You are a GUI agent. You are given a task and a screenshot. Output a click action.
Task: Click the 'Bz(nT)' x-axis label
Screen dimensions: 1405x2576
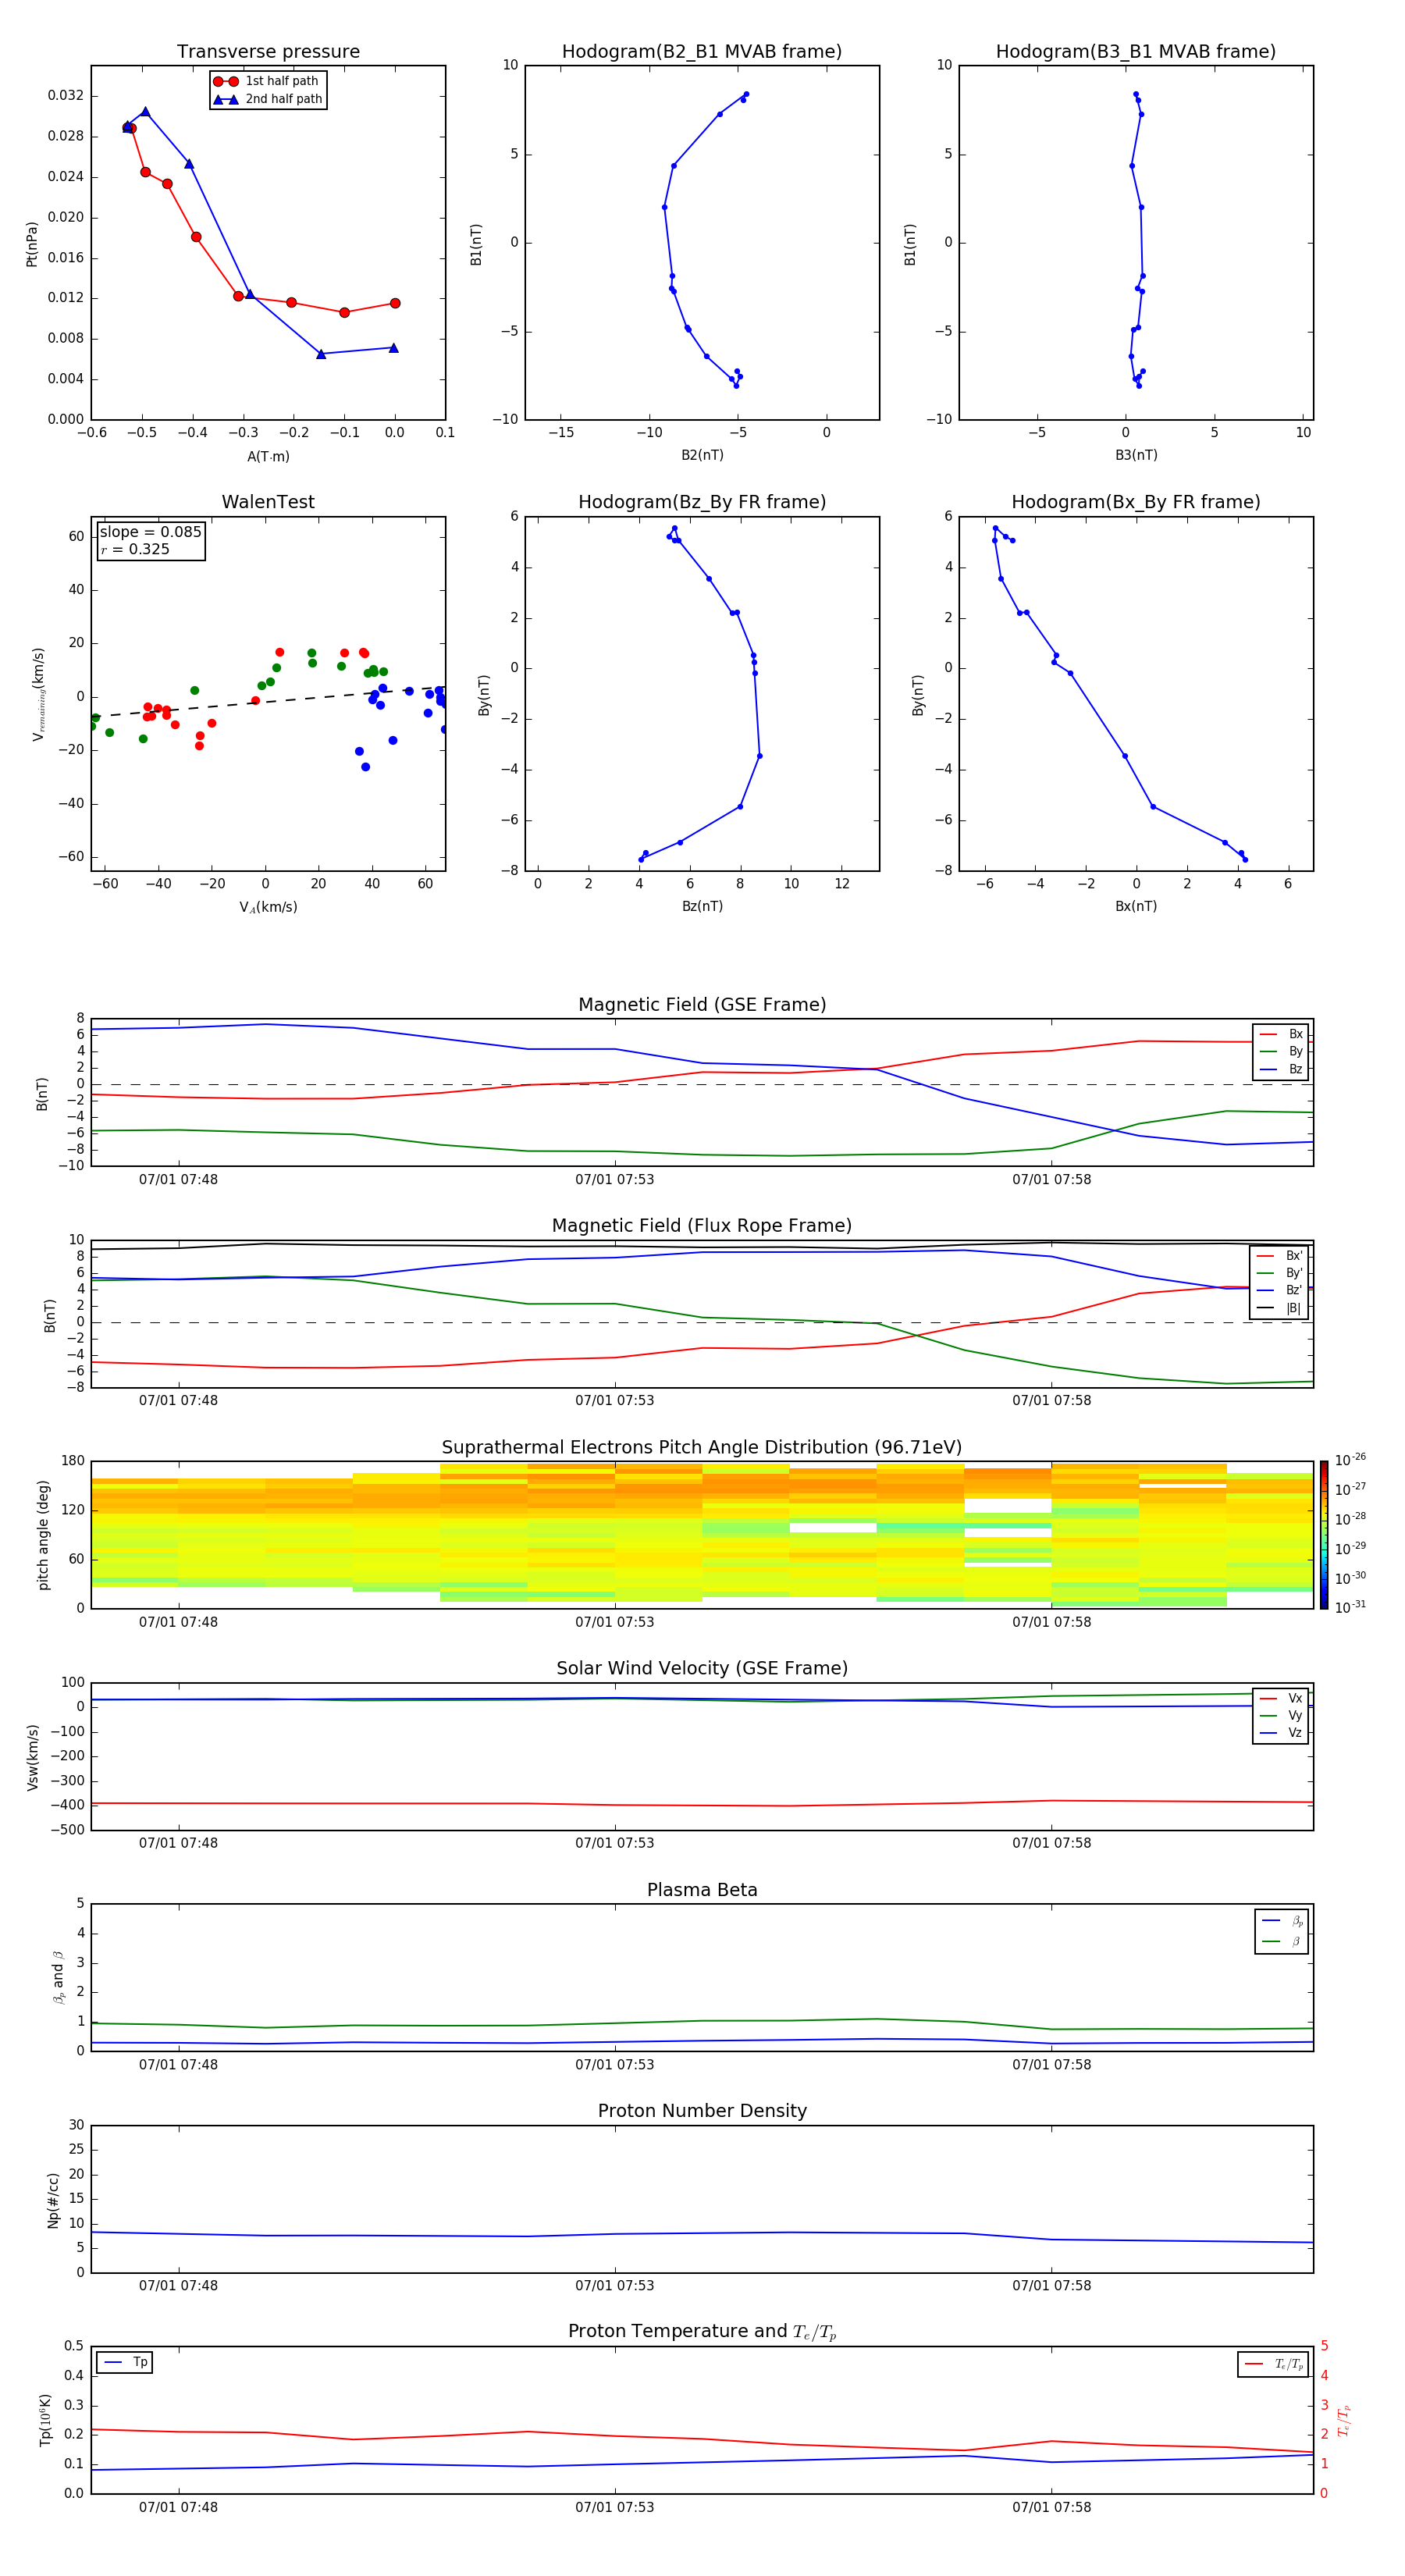pyautogui.click(x=702, y=906)
